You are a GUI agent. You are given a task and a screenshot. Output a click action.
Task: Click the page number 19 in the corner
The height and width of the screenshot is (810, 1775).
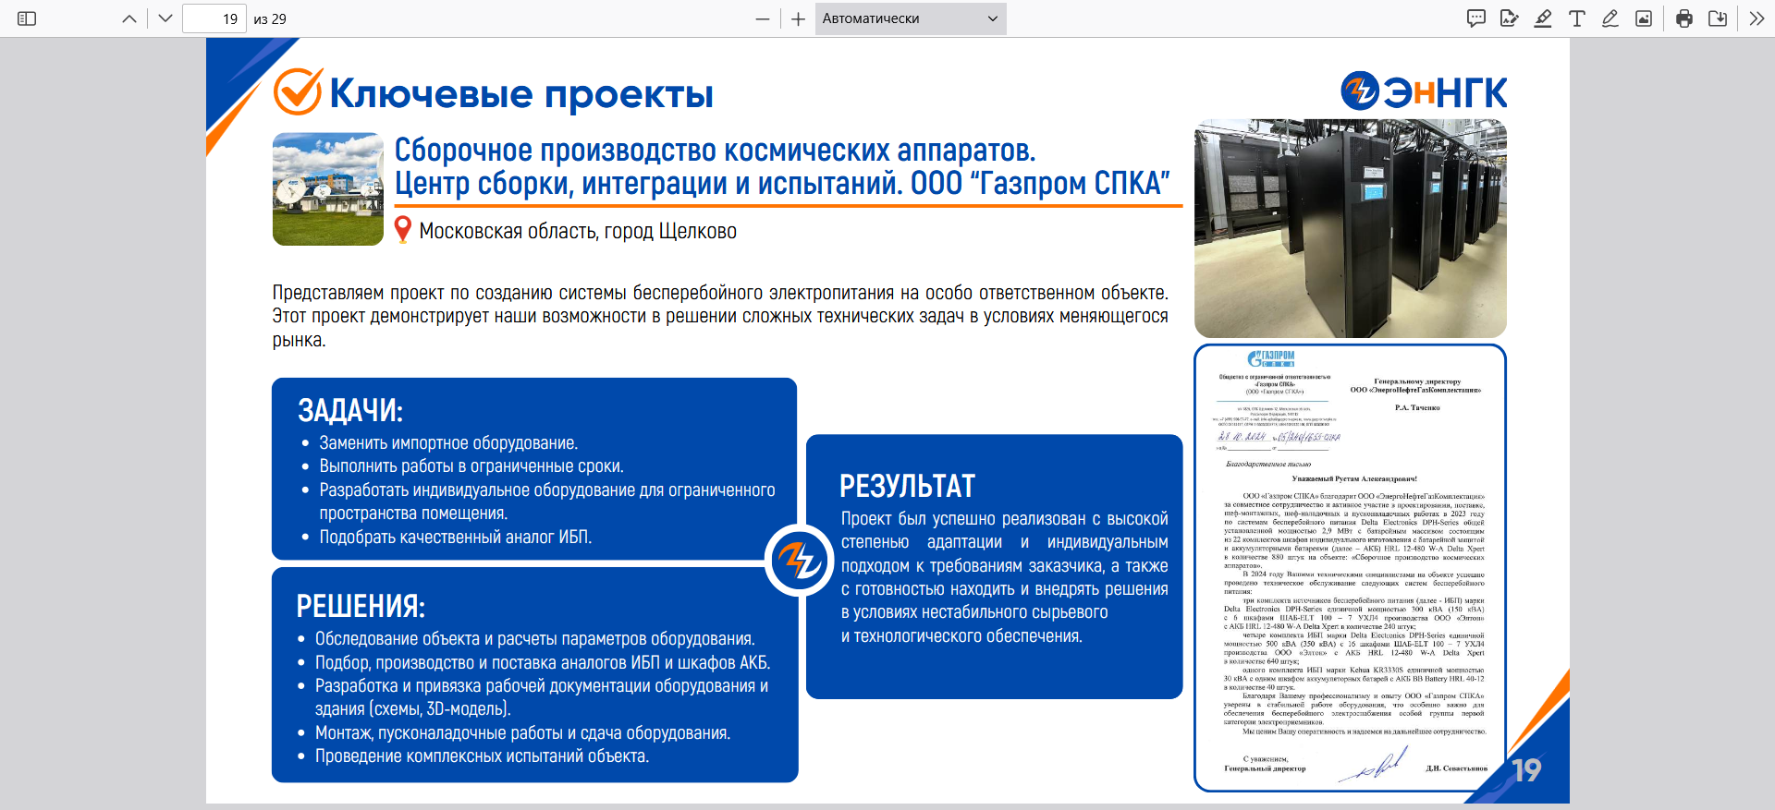coord(1526,770)
